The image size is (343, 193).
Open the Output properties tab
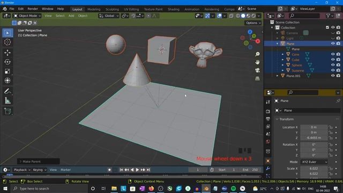pos(268,119)
